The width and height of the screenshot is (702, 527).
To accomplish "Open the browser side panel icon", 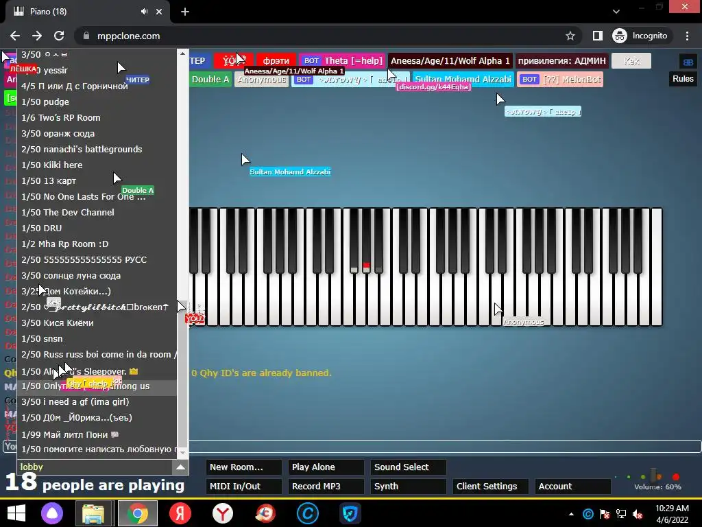I will point(597,36).
